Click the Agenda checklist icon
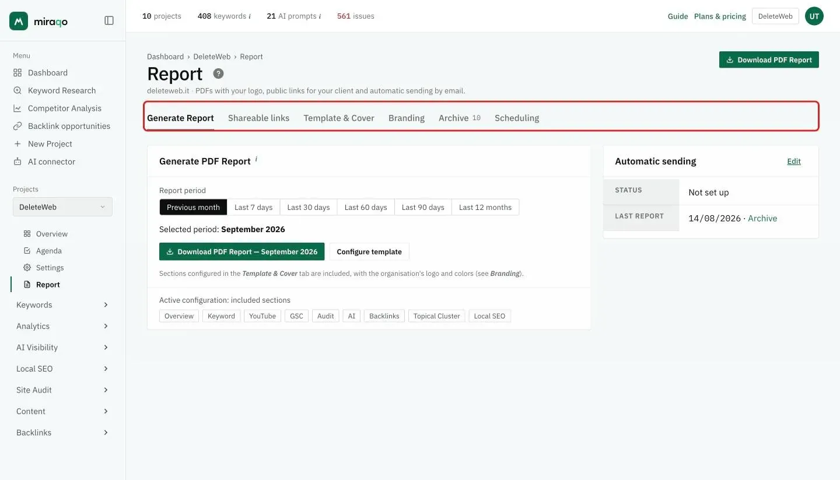The height and width of the screenshot is (480, 840). click(x=27, y=251)
